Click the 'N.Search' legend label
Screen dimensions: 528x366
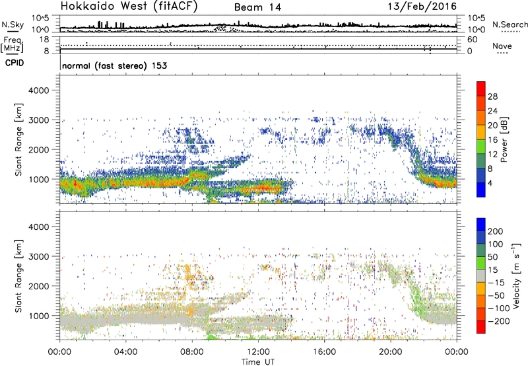510,24
